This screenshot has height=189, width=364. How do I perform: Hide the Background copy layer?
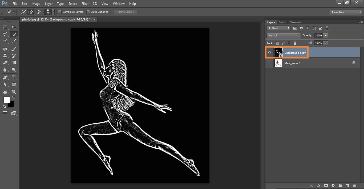click(x=269, y=53)
